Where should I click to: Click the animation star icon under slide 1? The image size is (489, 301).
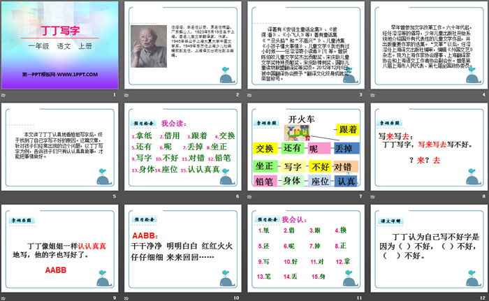pos(3,95)
